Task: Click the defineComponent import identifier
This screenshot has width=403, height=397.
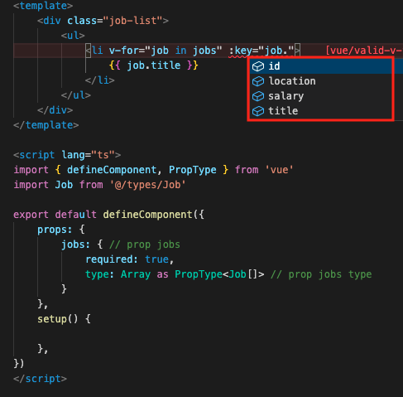Action: coord(112,170)
